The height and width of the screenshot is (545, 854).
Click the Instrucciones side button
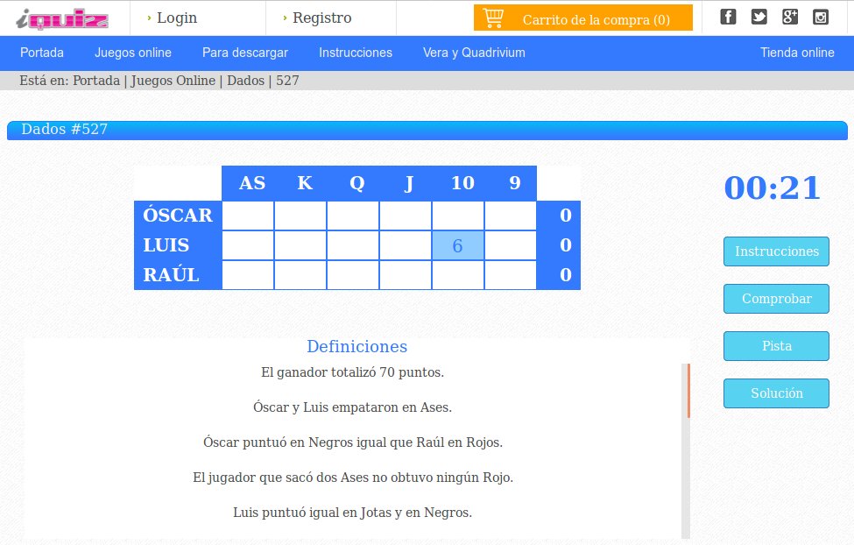(776, 251)
